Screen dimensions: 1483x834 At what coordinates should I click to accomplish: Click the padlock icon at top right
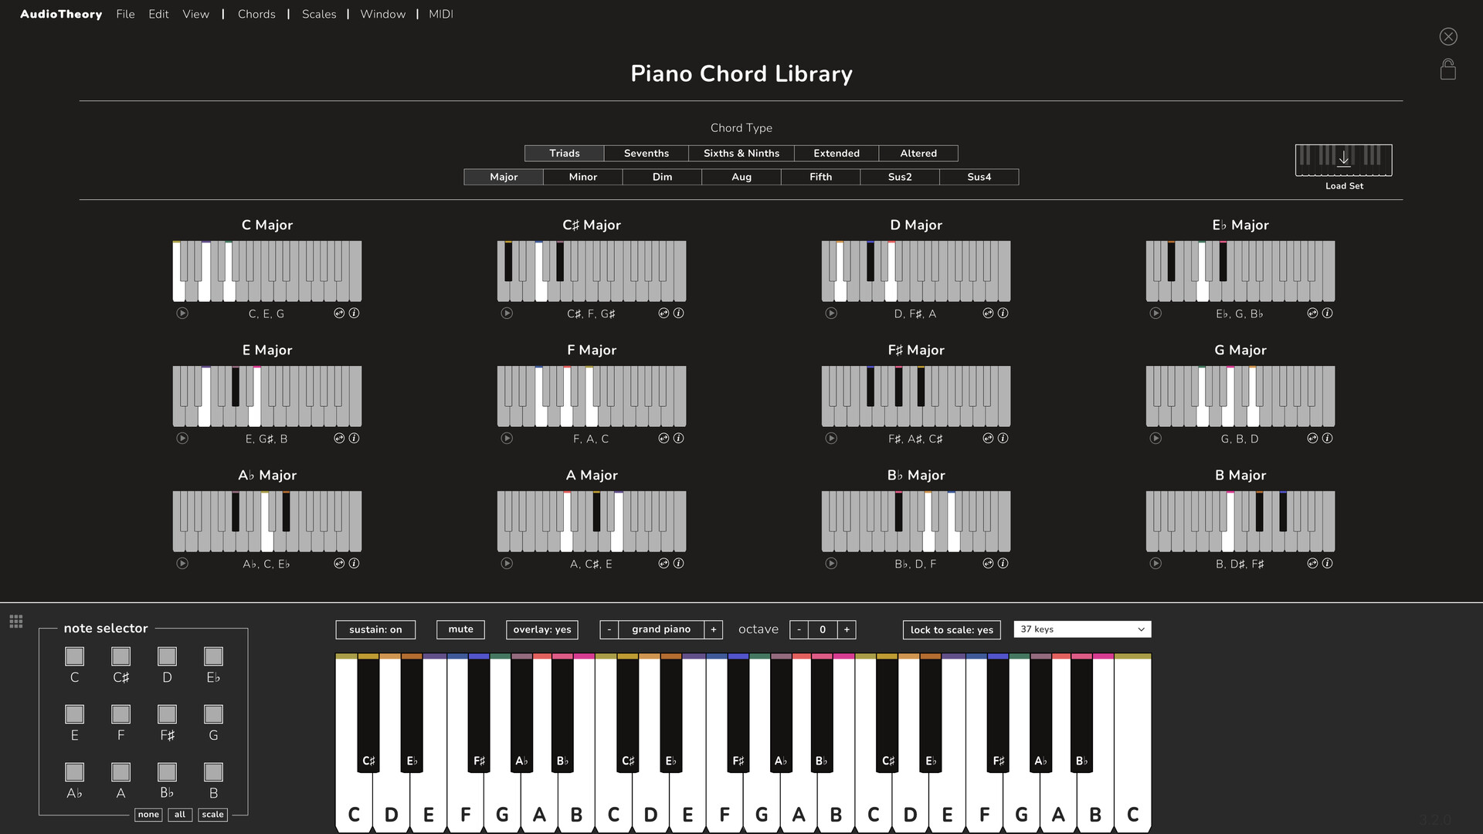1448,69
